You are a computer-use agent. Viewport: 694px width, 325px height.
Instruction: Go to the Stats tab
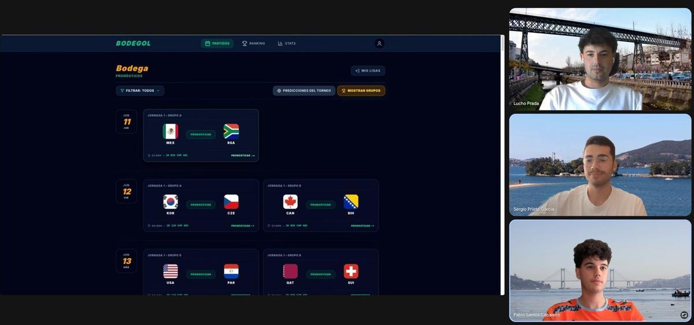(x=287, y=43)
